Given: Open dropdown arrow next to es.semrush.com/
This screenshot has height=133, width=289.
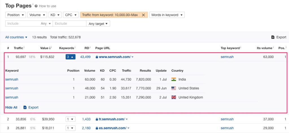Looking at the screenshot, I should pyautogui.click(x=128, y=128).
